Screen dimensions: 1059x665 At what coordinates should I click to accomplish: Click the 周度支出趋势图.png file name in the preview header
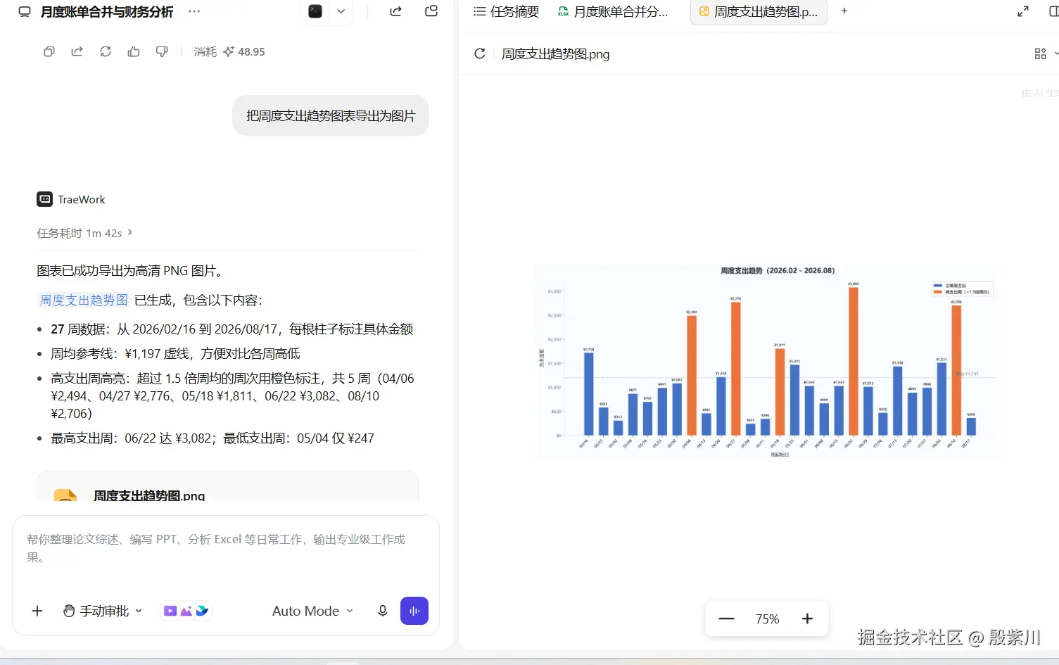tap(556, 54)
